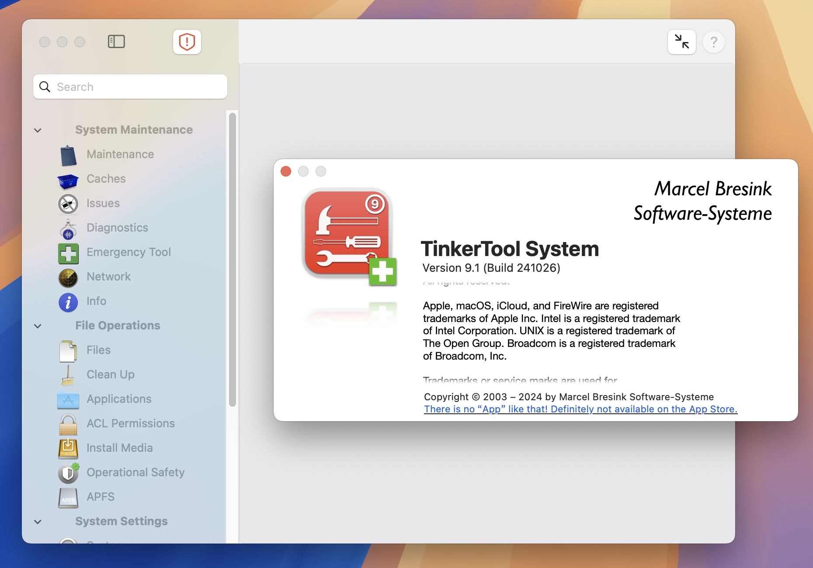This screenshot has height=568, width=813.
Task: Toggle the sidebar visibility icon
Action: (116, 42)
